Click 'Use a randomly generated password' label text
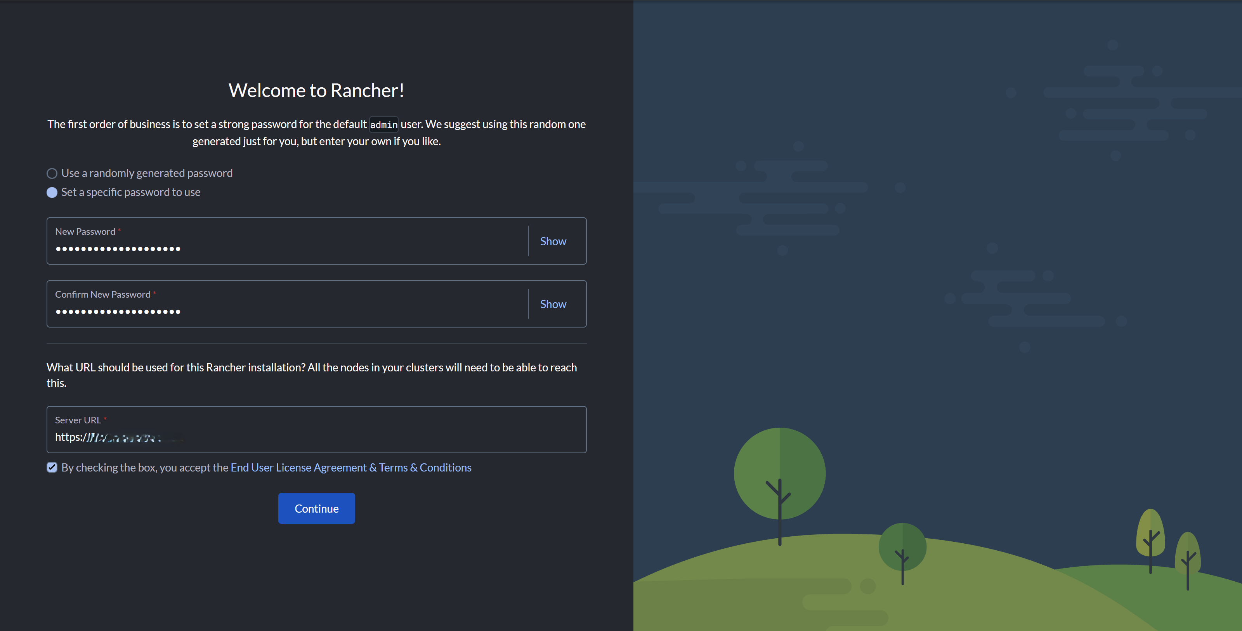The height and width of the screenshot is (631, 1242). [147, 173]
